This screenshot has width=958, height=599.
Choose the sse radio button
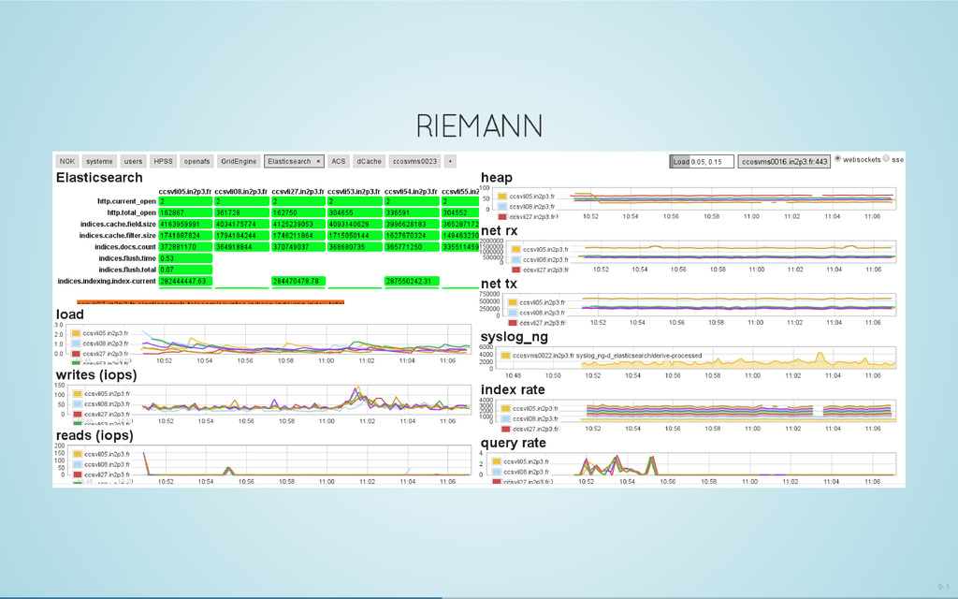pyautogui.click(x=886, y=158)
